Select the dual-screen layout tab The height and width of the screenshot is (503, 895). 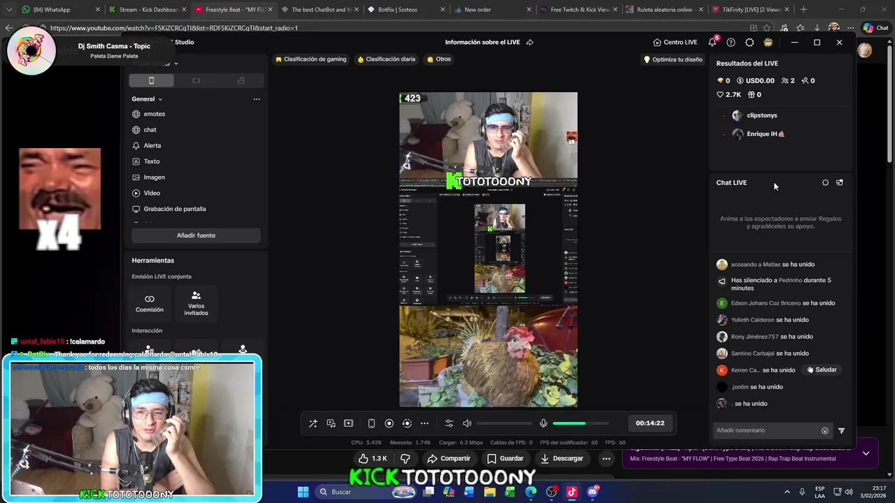(x=241, y=80)
